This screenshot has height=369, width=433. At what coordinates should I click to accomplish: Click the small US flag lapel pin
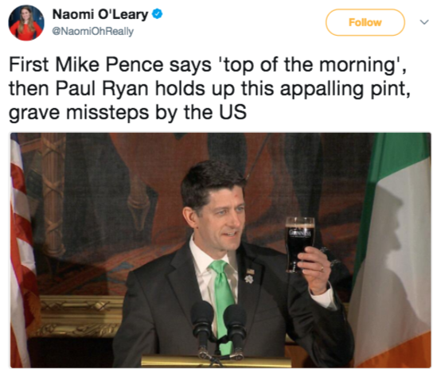[251, 271]
